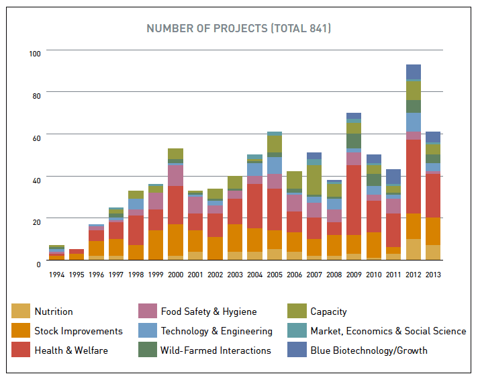Select the Technology & Engineering legend swatch
478x380 pixels.
pos(148,330)
